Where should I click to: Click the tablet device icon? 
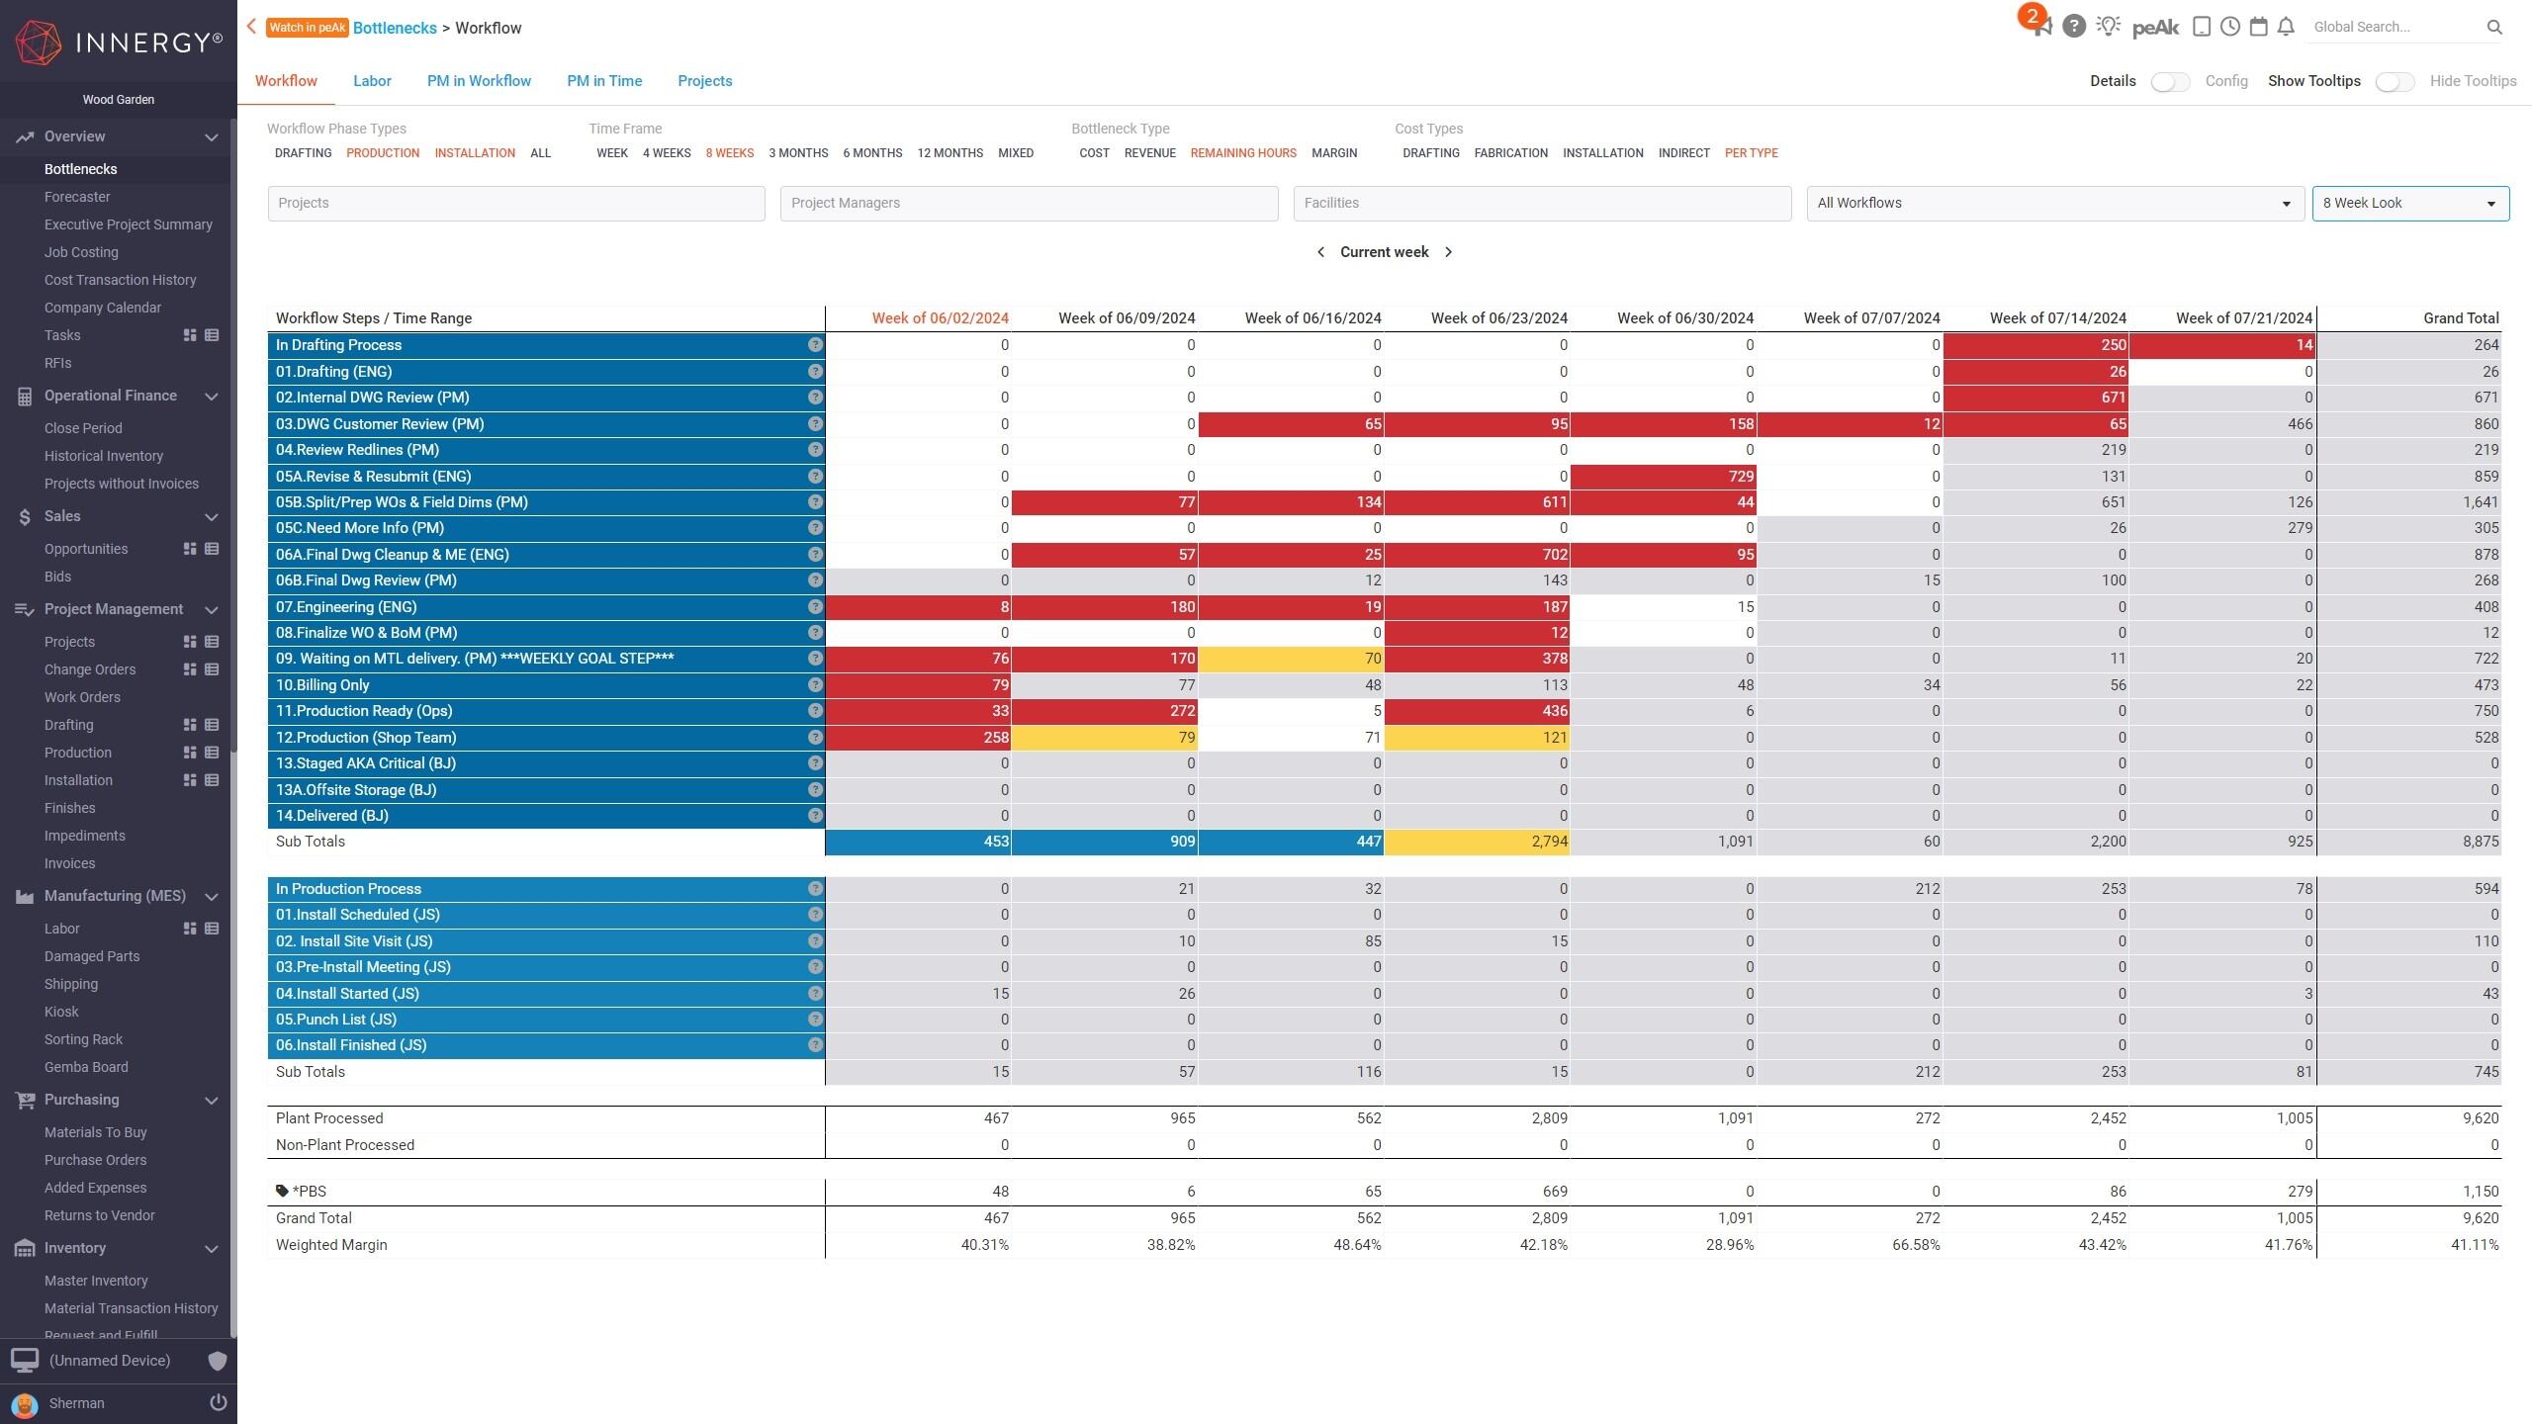pyautogui.click(x=2202, y=28)
